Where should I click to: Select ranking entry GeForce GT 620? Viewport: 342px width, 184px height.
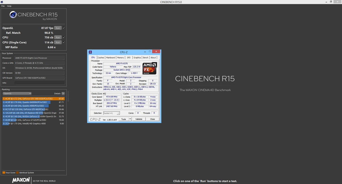(33, 120)
